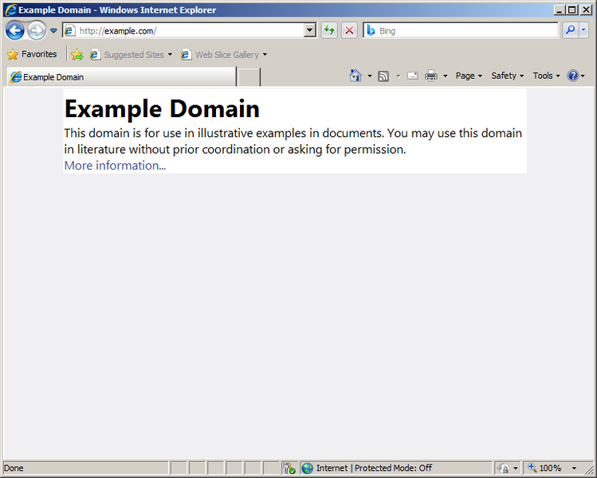The image size is (597, 478).
Task: Go back with the Back arrow button
Action: pos(15,30)
